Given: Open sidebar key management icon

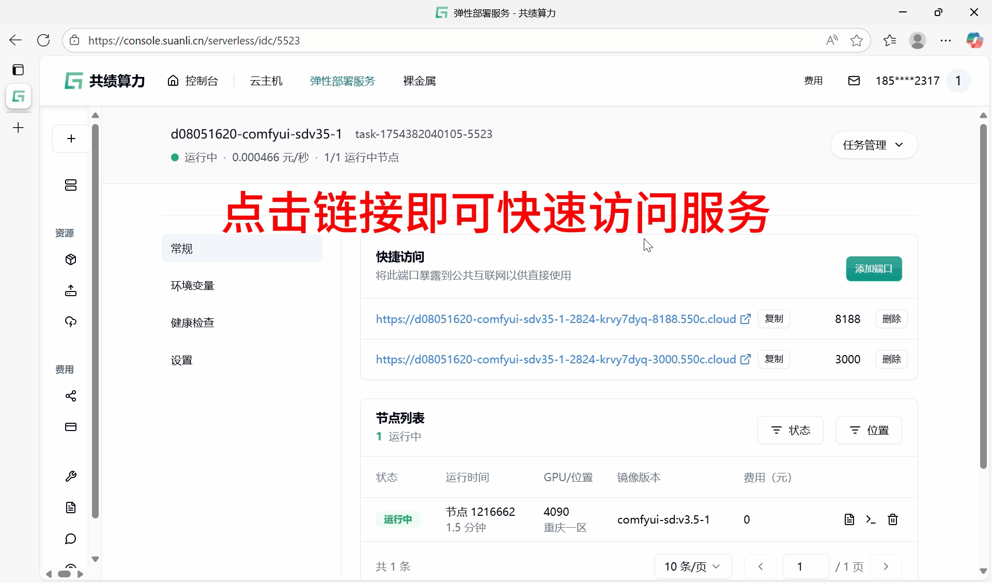Looking at the screenshot, I should pos(71,476).
